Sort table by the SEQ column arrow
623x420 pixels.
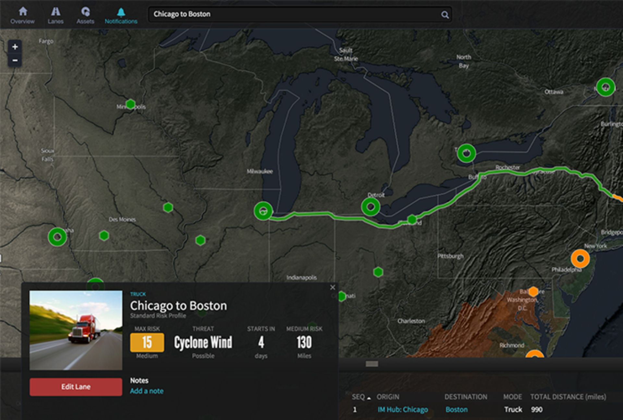[369, 398]
